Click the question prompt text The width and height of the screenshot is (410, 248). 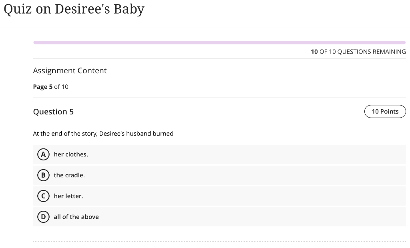103,133
